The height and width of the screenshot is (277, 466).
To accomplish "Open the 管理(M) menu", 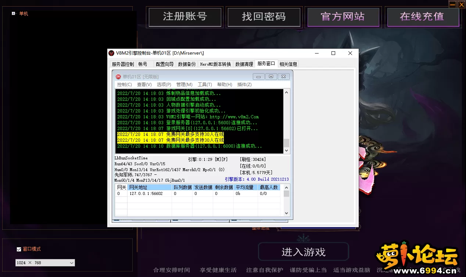I will (x=184, y=85).
